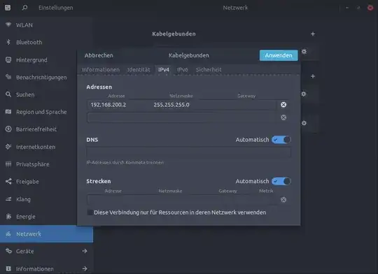Expand the Informationen submenu arrow

click(85, 268)
